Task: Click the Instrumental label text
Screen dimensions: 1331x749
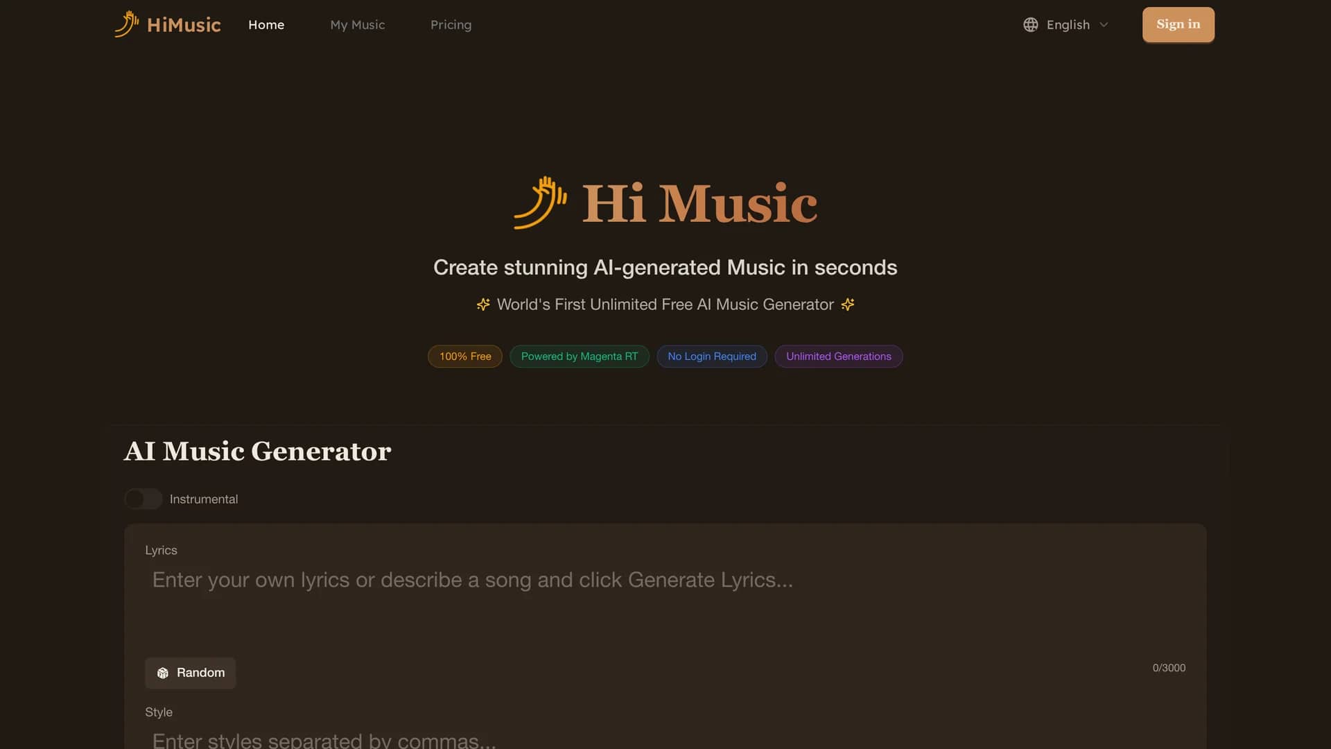Action: tap(204, 499)
